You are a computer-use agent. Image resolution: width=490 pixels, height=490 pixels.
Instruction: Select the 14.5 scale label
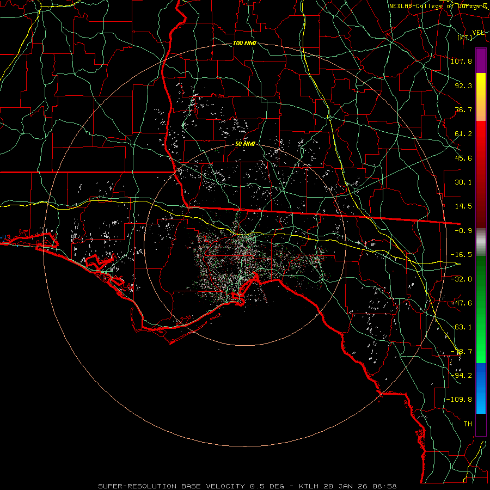[x=463, y=206]
